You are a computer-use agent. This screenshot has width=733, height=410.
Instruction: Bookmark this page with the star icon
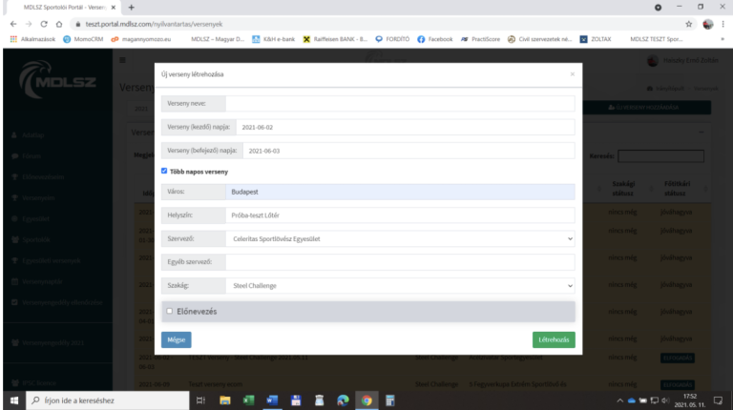pyautogui.click(x=688, y=24)
